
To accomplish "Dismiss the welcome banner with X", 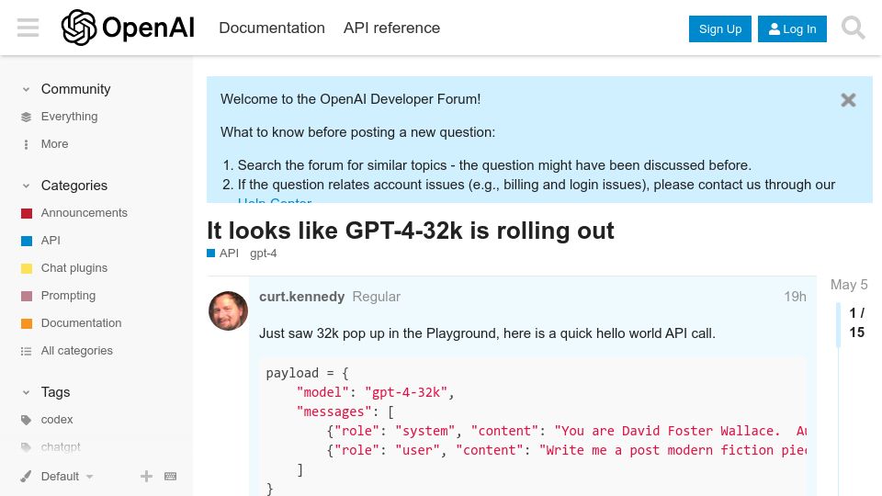I will pos(848,100).
